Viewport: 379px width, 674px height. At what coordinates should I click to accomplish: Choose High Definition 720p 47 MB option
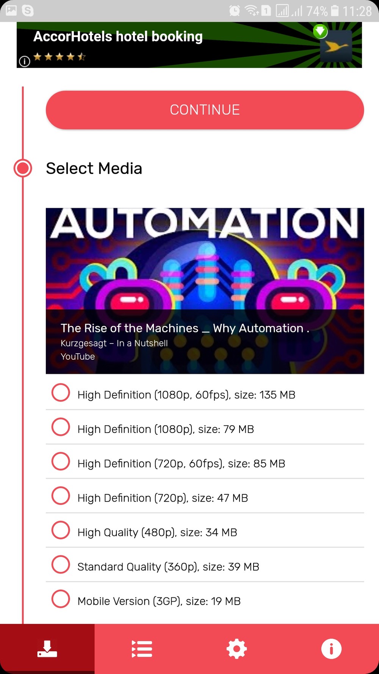pos(61,496)
